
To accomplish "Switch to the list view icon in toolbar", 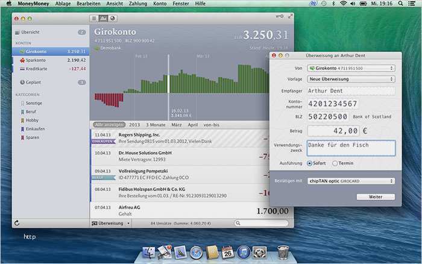I will coord(94,18).
